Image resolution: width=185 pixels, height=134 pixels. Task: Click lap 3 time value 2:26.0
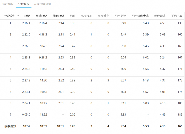pos(26,46)
